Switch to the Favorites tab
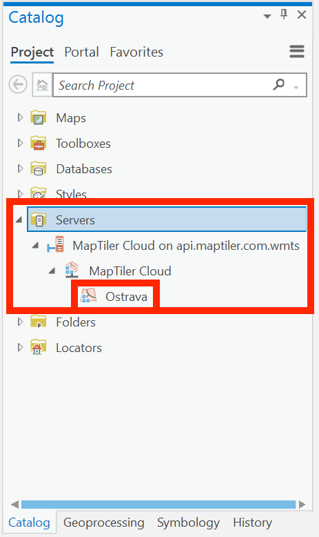Viewport: 319px width, 537px height. click(136, 52)
